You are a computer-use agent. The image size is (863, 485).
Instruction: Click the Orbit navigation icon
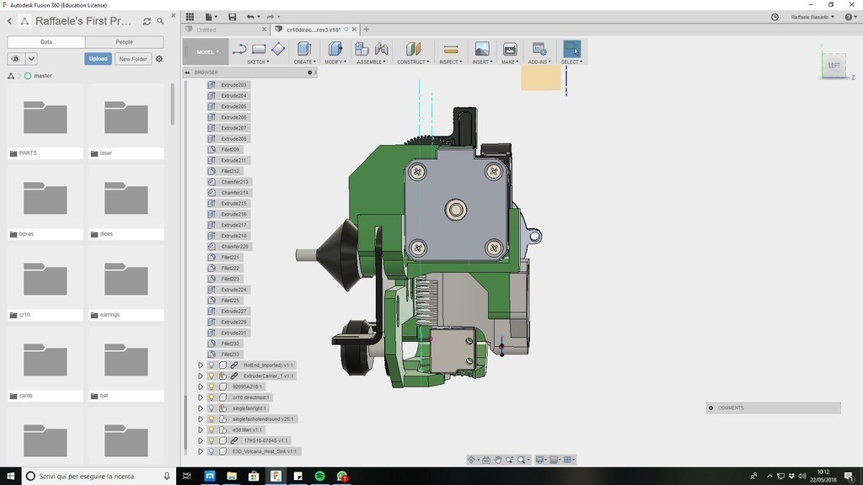click(x=471, y=460)
